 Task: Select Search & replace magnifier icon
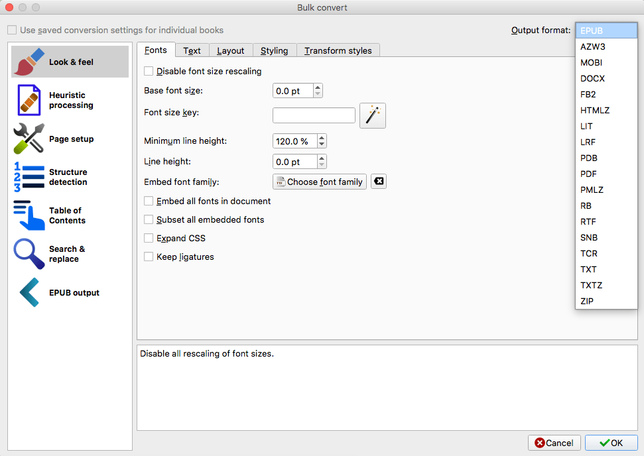[29, 254]
